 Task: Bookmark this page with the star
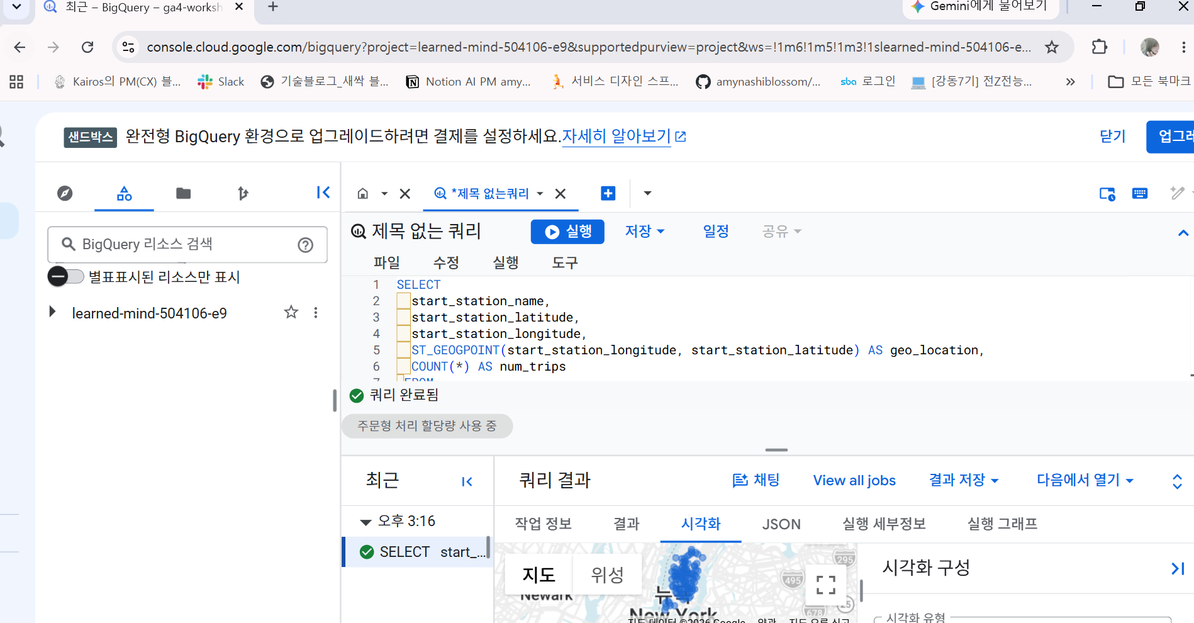click(x=1052, y=47)
